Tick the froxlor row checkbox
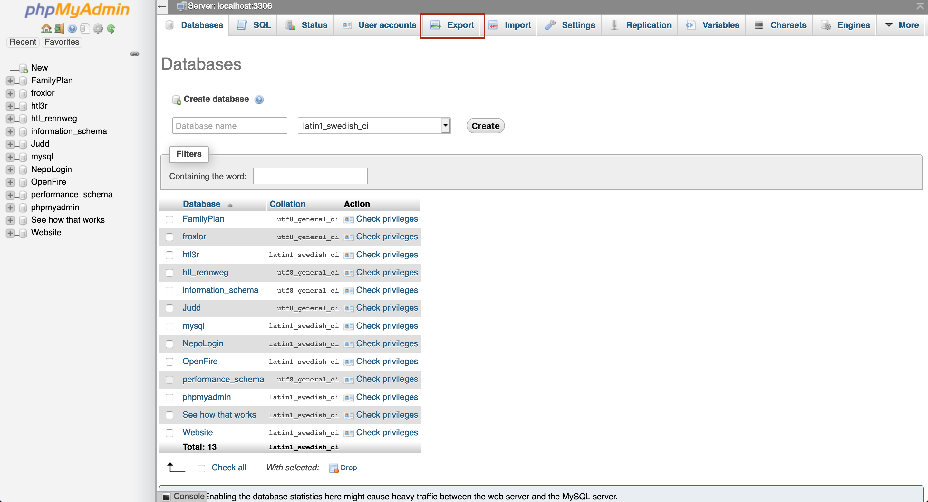928x502 pixels. (x=169, y=237)
